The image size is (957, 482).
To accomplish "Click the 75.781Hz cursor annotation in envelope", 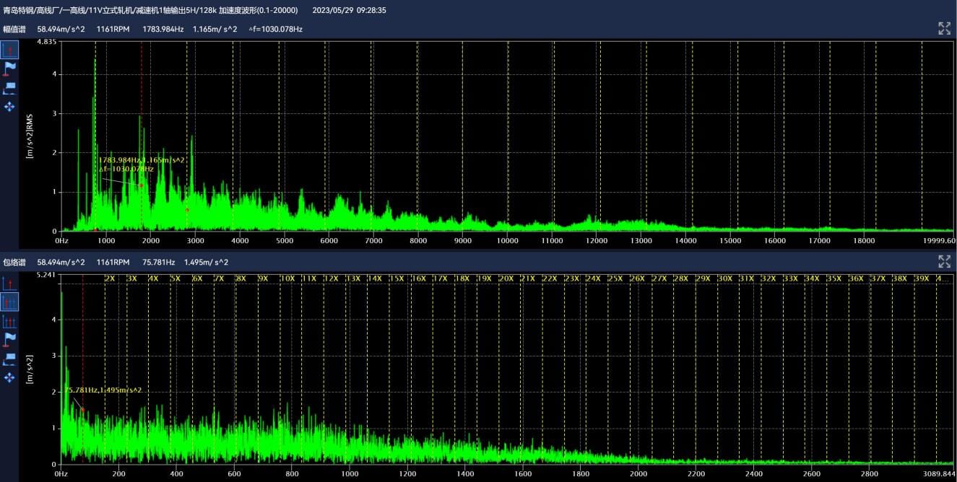I will pyautogui.click(x=103, y=390).
